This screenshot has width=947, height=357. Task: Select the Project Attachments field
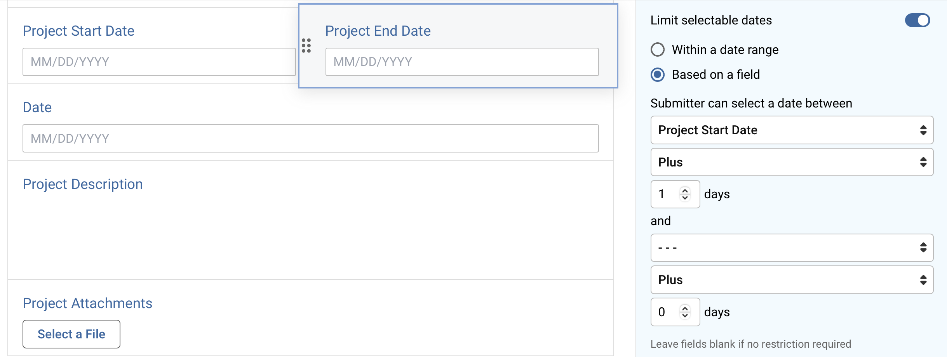tap(87, 303)
